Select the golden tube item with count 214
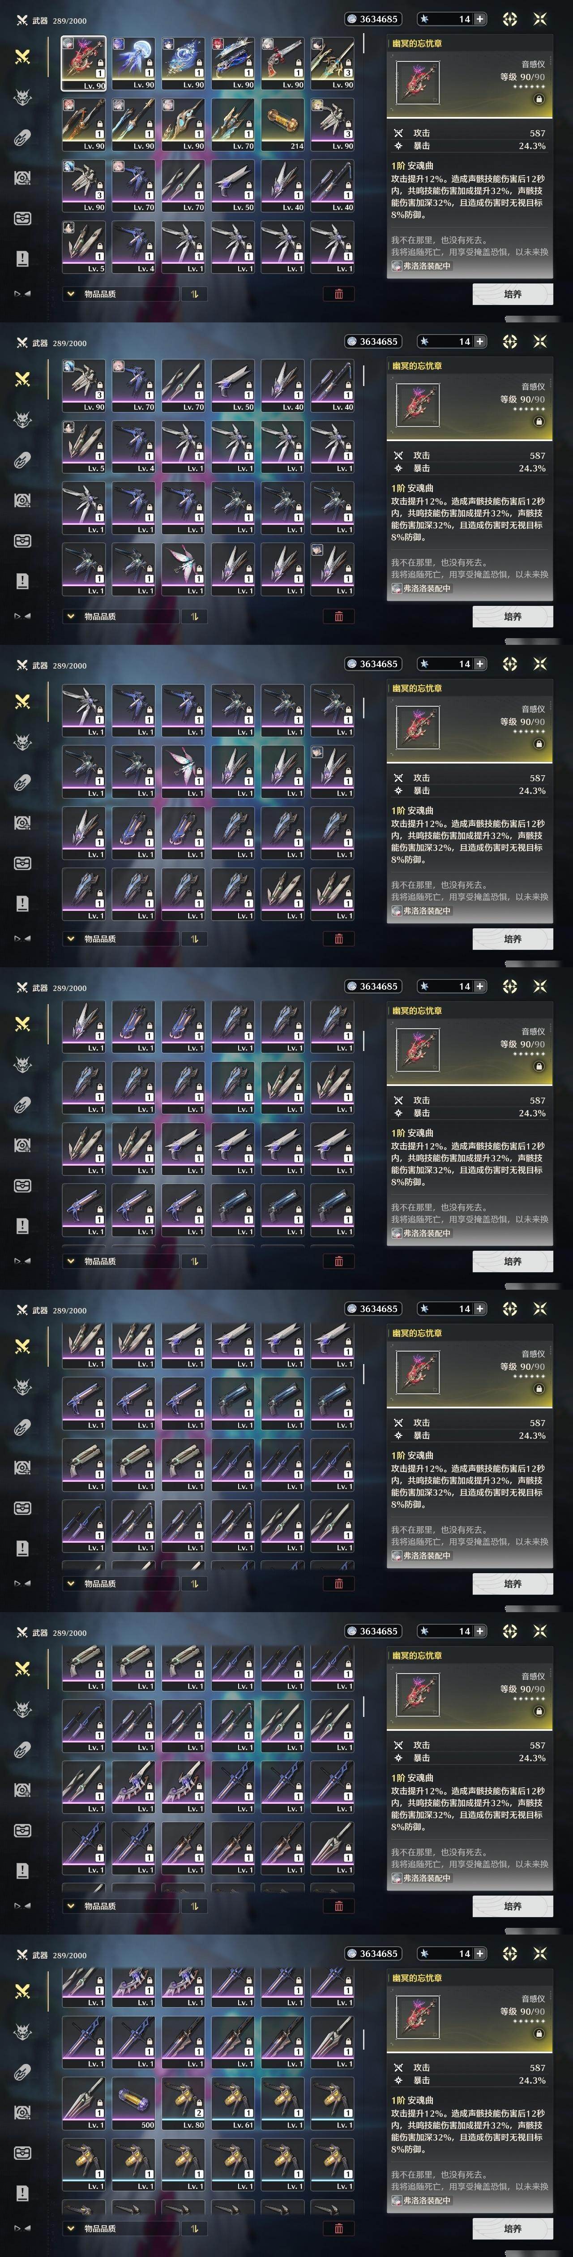Image resolution: width=573 pixels, height=2257 pixels. point(282,124)
